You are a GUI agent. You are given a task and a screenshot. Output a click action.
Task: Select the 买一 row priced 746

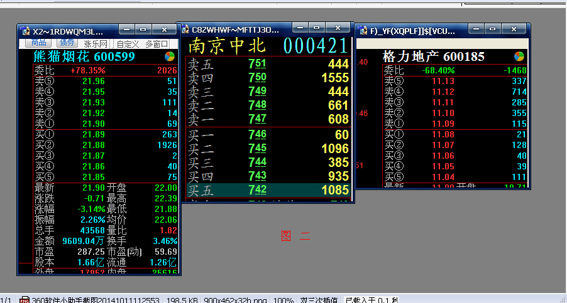(x=268, y=135)
